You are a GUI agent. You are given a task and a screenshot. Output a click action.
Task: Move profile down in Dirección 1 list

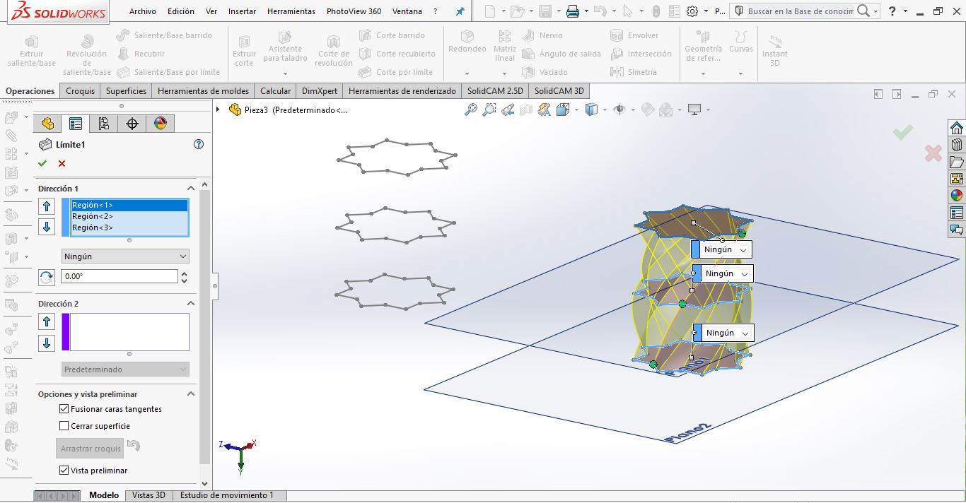(x=47, y=227)
